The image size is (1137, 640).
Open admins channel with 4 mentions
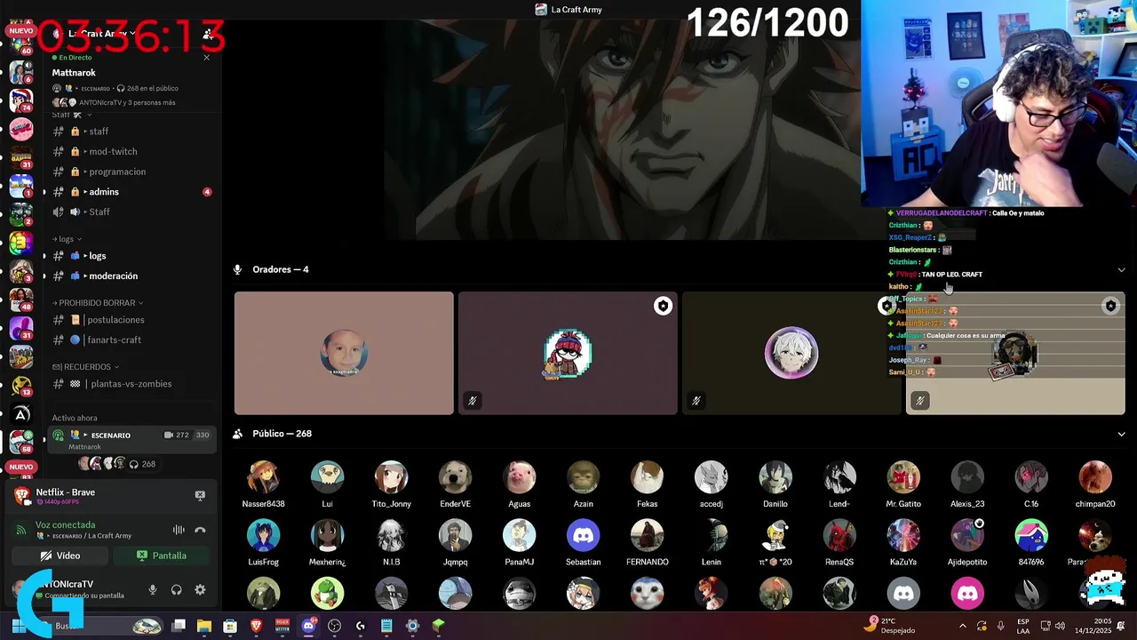[131, 192]
